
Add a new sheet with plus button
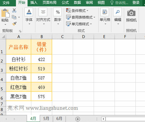78,119
